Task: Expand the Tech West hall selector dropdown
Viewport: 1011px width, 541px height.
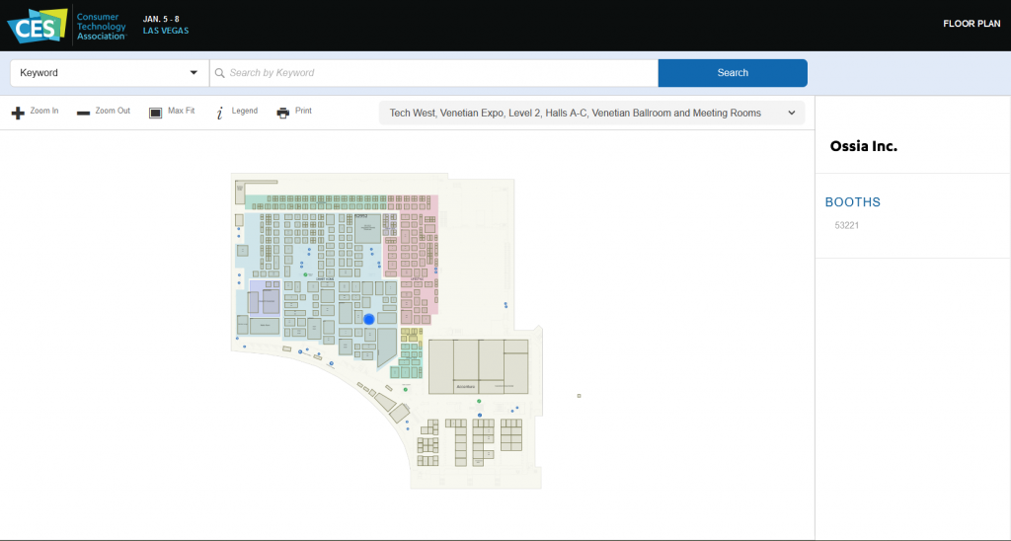Action: tap(592, 113)
